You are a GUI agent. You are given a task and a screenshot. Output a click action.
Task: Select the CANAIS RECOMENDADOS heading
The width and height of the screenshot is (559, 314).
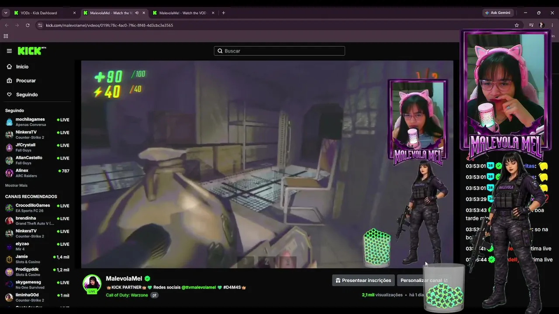tap(31, 197)
